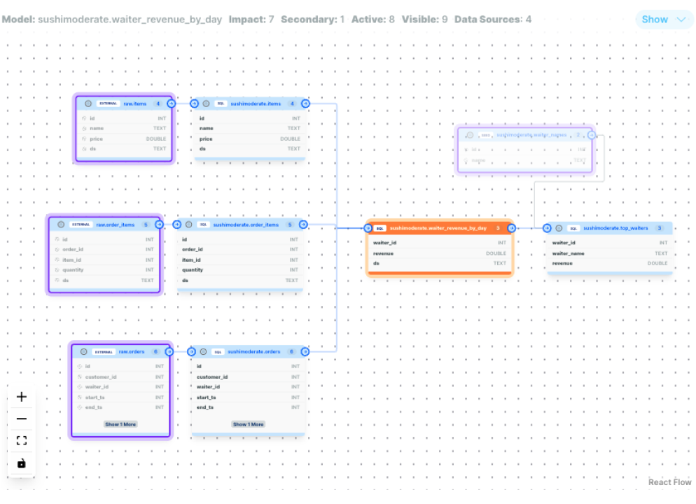This screenshot has width=696, height=504.
Task: Select the name column in sushimoderate.items
Action: click(x=249, y=128)
